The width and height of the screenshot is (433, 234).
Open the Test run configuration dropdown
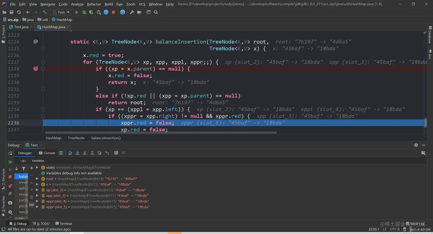pyautogui.click(x=61, y=12)
